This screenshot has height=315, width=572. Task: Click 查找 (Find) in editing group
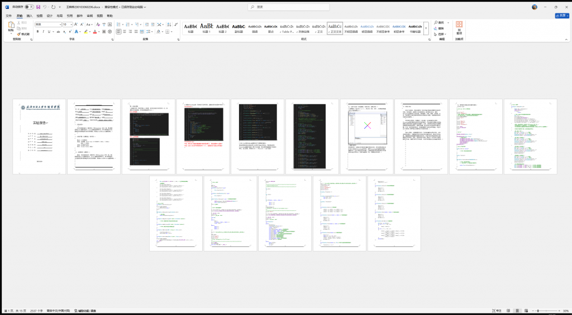(440, 22)
